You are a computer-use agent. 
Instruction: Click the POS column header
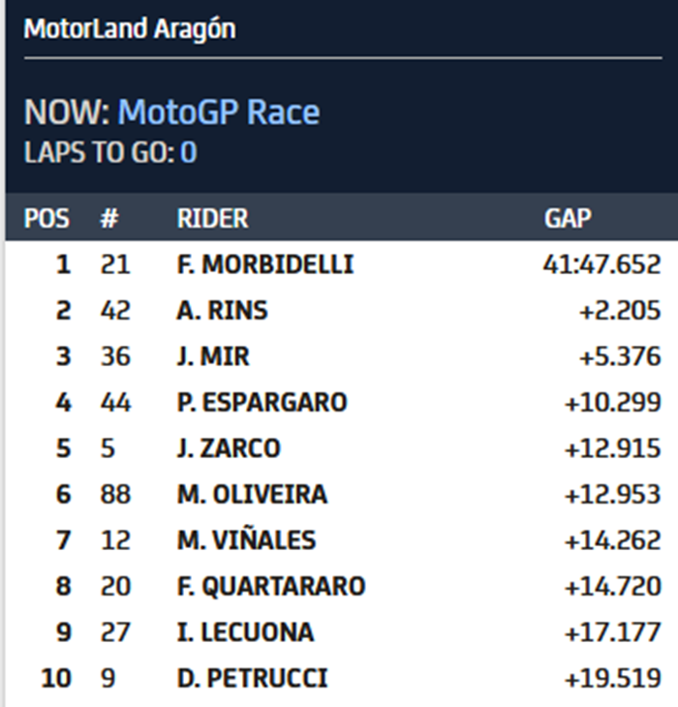pos(46,219)
